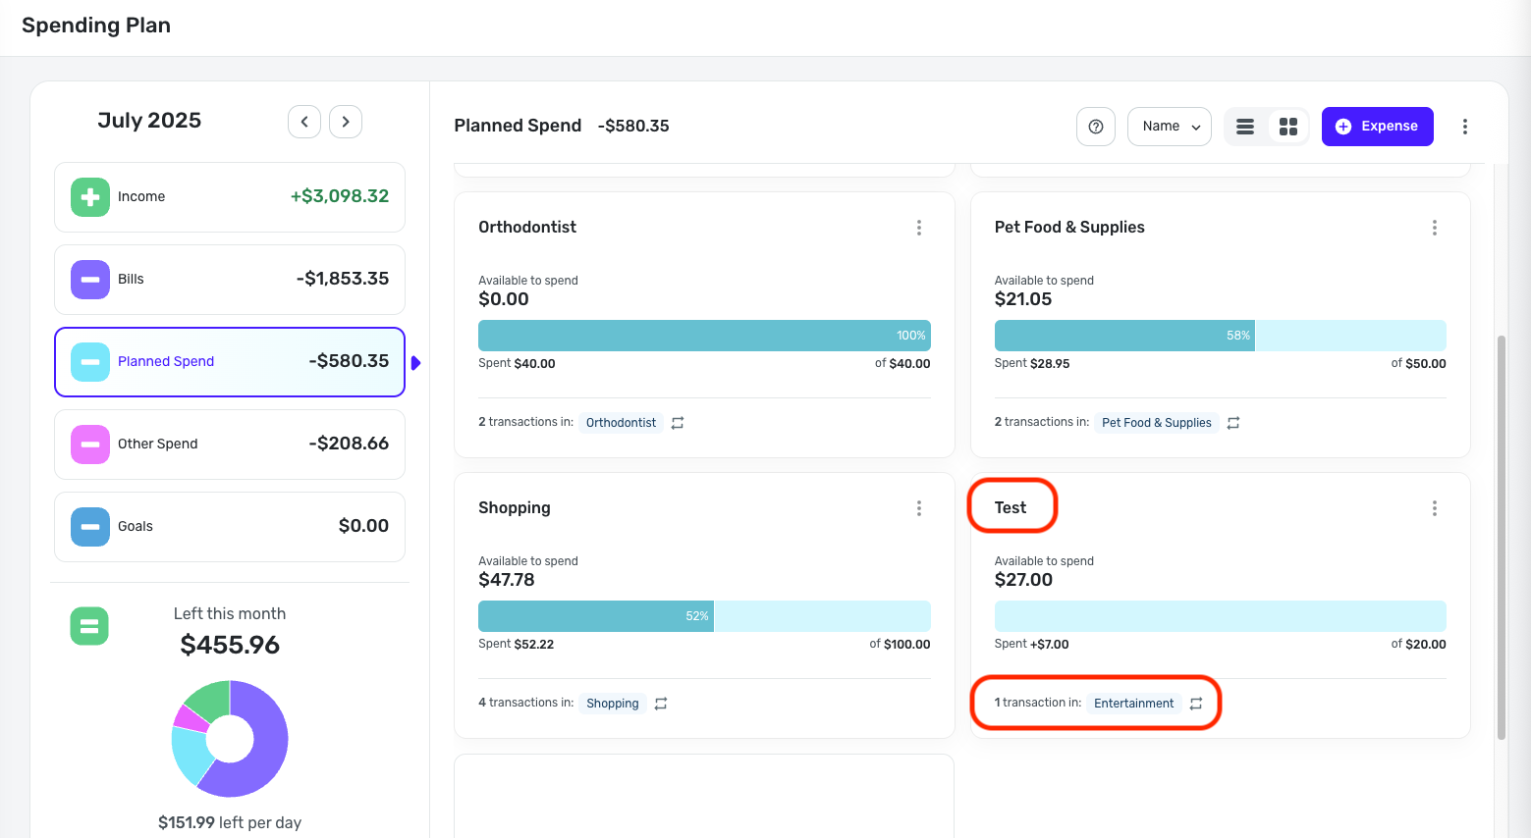Click the Test card progress bar
Viewport: 1531px width, 838px height.
point(1220,616)
